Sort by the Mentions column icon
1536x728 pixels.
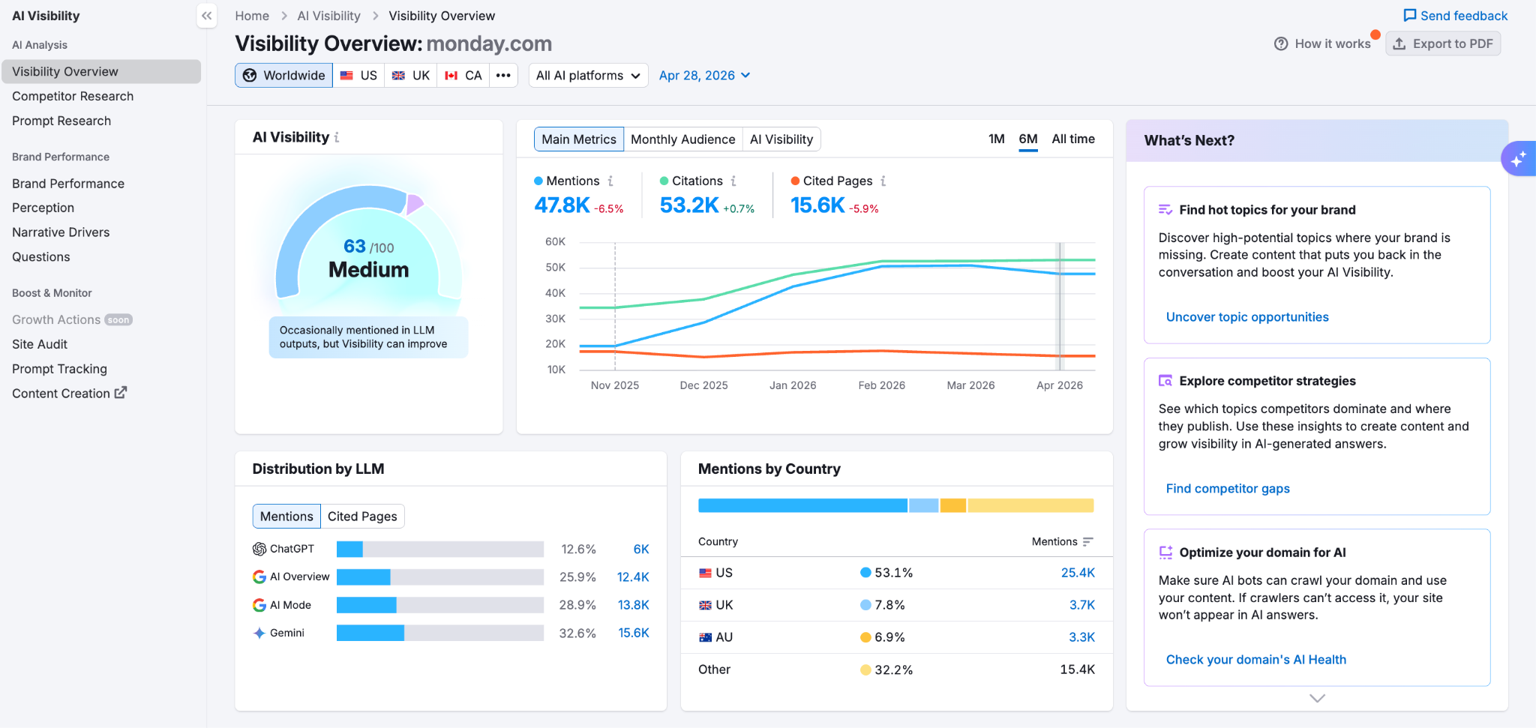1088,541
